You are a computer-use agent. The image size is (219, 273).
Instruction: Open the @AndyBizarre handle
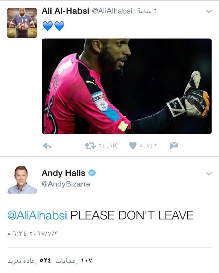[x=66, y=184]
